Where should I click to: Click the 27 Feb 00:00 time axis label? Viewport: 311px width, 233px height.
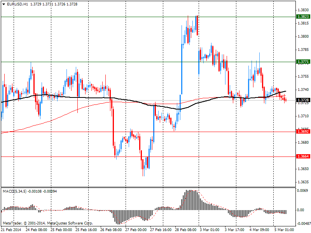136,230
